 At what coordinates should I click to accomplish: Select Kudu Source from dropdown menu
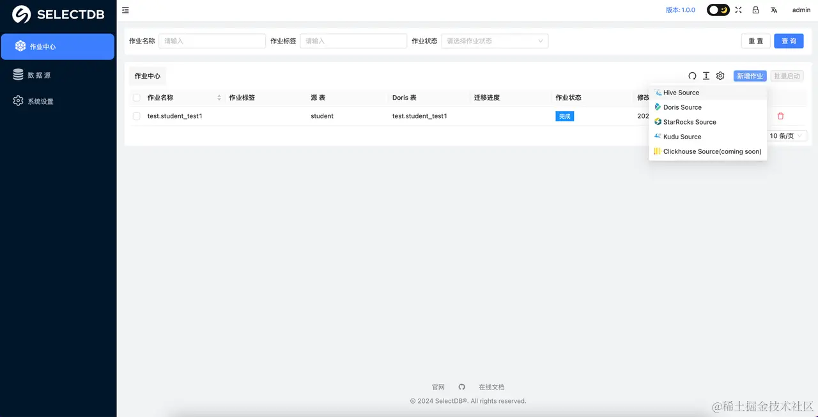point(707,137)
